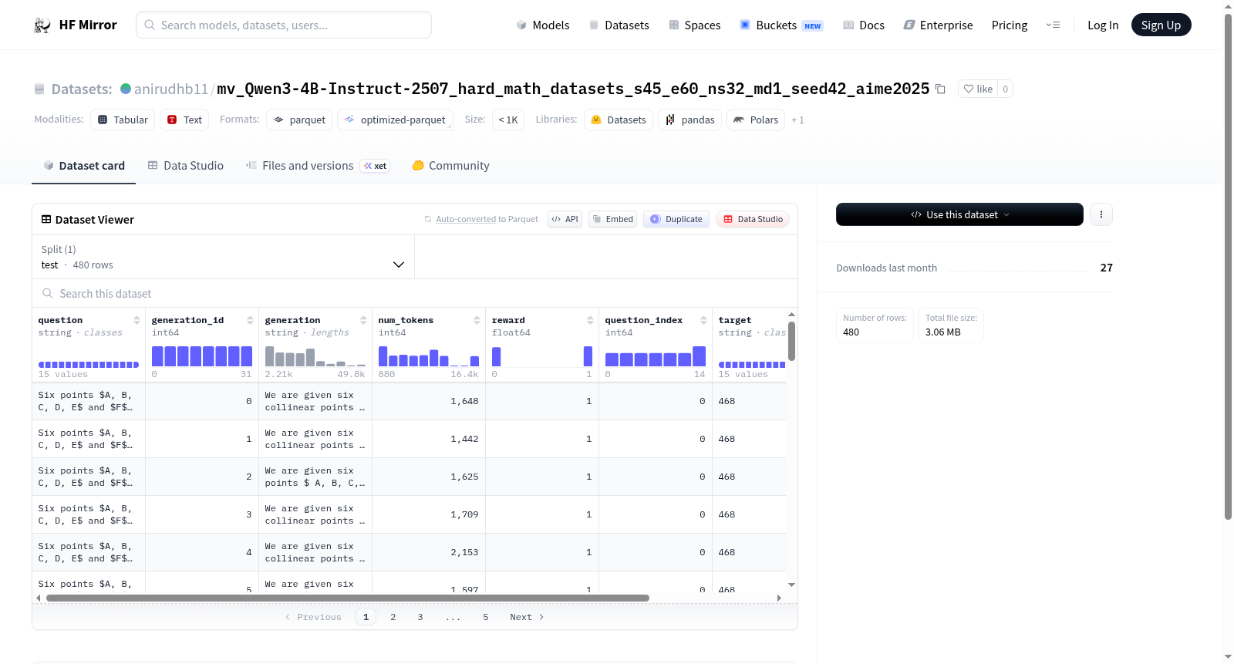This screenshot has width=1234, height=664.
Task: Switch to the Dataset card tab
Action: coord(84,166)
